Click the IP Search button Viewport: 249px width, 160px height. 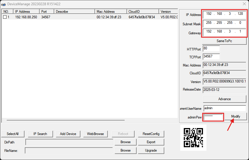tap(40, 134)
